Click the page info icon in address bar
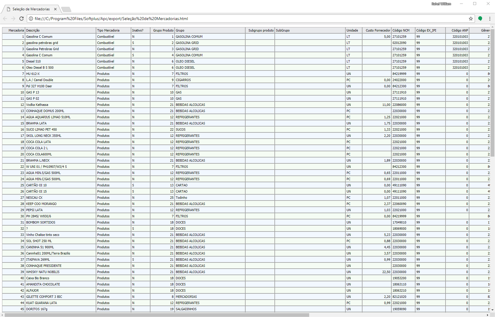The image size is (495, 317). point(31,19)
